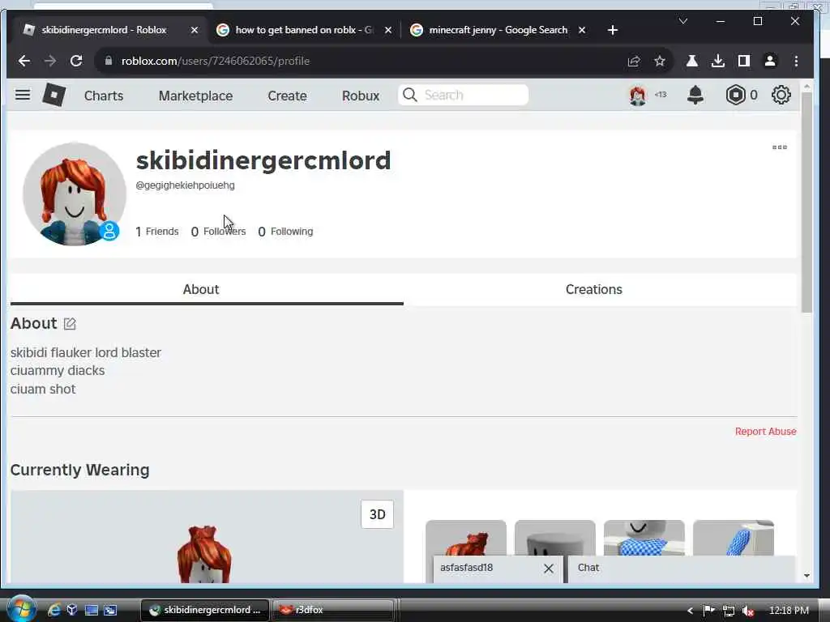Click the search magnifier icon
The width and height of the screenshot is (830, 622).
pos(409,96)
